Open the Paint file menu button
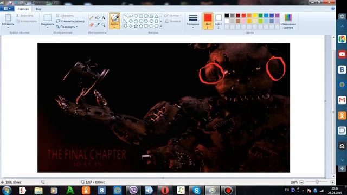The image size is (347, 195). pos(7,9)
